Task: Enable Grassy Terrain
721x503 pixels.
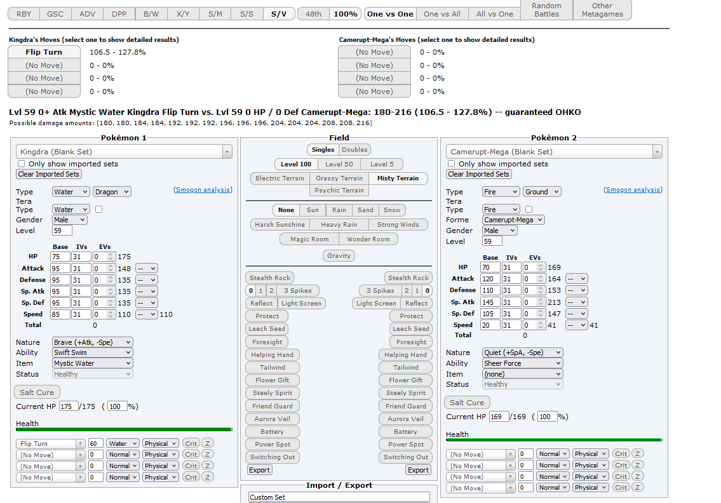Action: pos(339,178)
